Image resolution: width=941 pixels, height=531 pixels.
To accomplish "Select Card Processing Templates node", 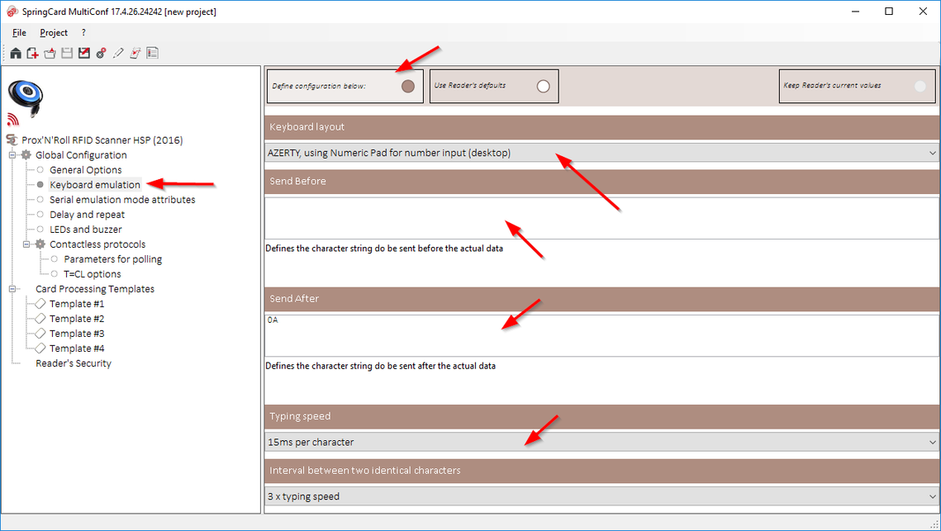I will pyautogui.click(x=95, y=289).
